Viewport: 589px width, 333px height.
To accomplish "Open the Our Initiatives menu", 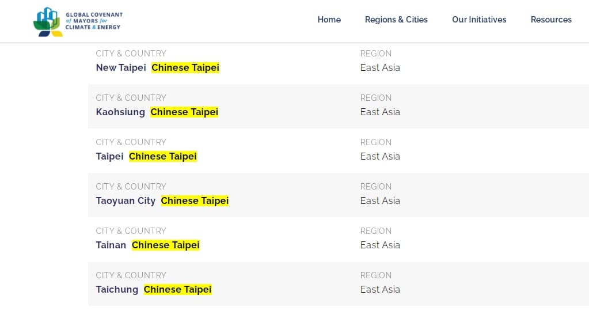I will coord(479,20).
